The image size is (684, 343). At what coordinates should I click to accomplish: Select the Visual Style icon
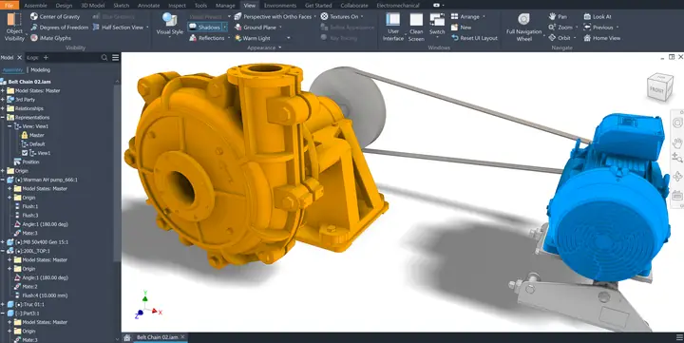[170, 24]
